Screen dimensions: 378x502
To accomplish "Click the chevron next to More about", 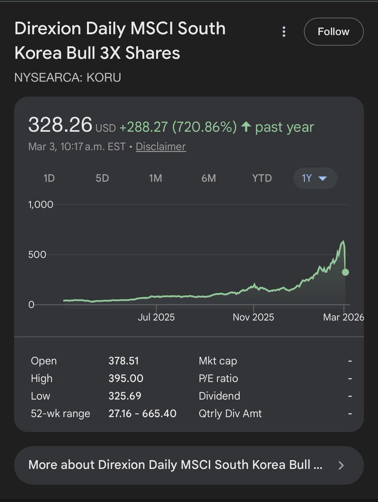I will coord(341,465).
